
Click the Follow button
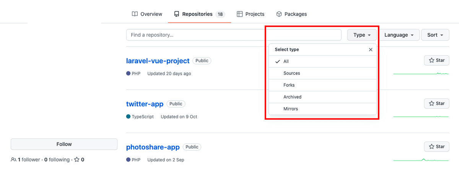click(64, 144)
